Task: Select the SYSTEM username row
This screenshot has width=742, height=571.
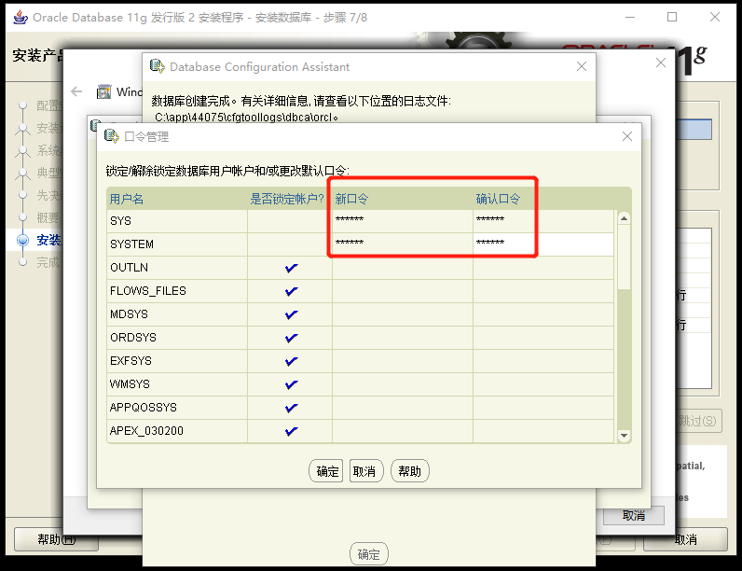Action: pyautogui.click(x=177, y=244)
